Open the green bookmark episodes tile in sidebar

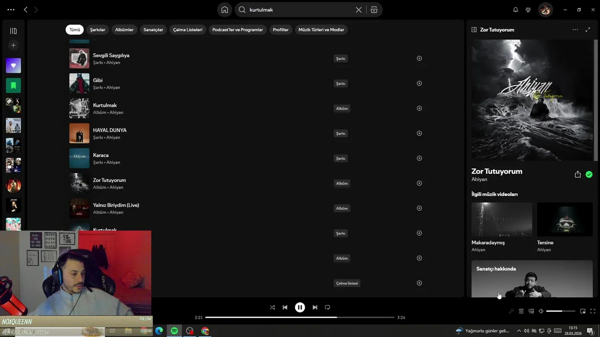coord(13,86)
